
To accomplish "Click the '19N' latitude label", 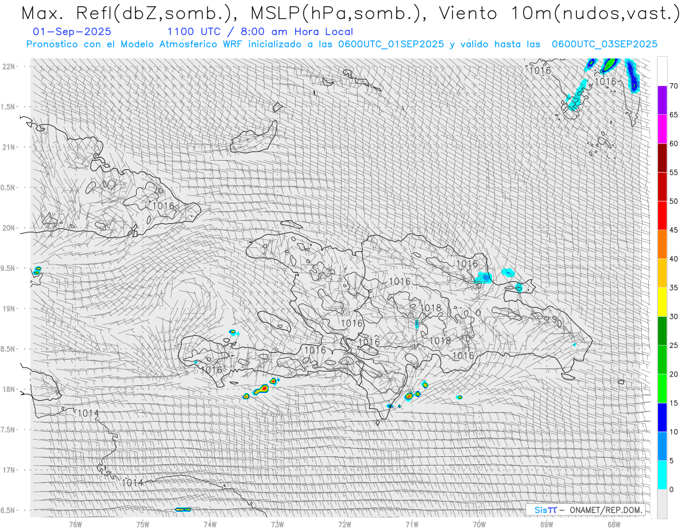I will point(10,309).
